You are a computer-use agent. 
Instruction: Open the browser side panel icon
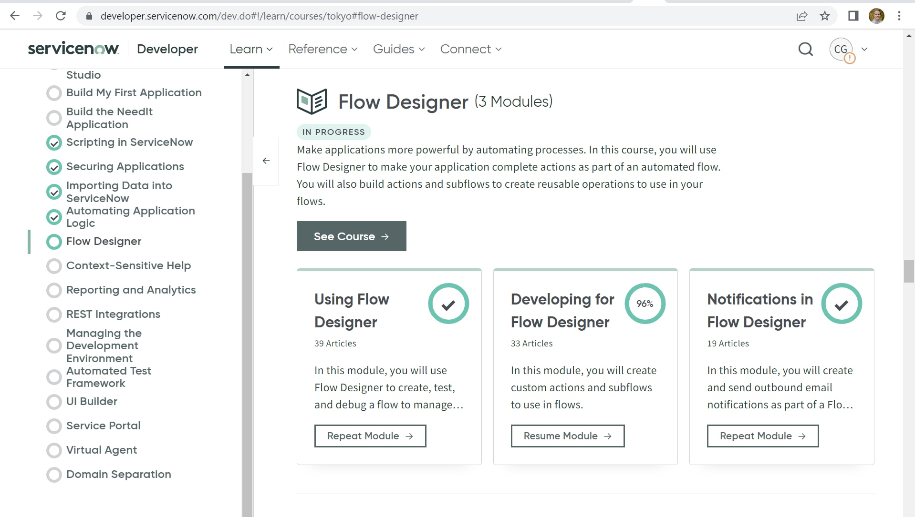853,16
